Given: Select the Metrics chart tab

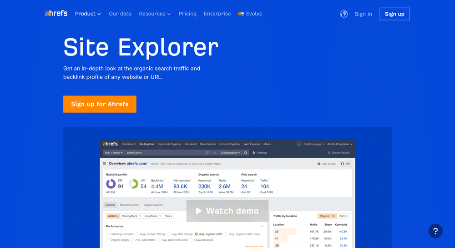Looking at the screenshot, I should click(113, 216).
